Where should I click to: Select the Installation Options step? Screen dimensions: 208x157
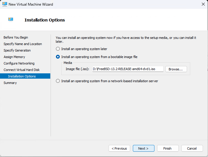click(25, 76)
